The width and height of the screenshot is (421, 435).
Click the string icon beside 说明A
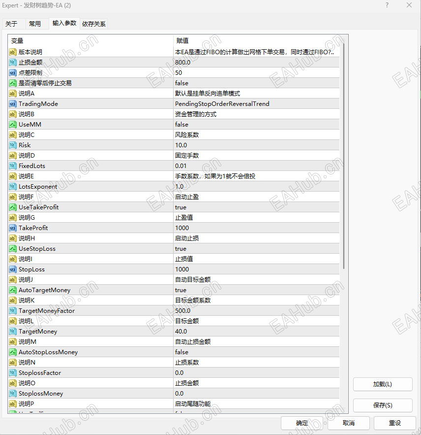[x=12, y=94]
